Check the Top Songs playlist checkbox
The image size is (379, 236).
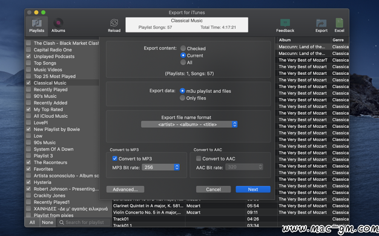click(28, 63)
